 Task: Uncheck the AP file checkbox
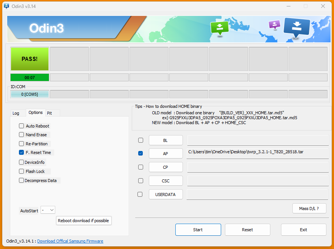click(140, 153)
